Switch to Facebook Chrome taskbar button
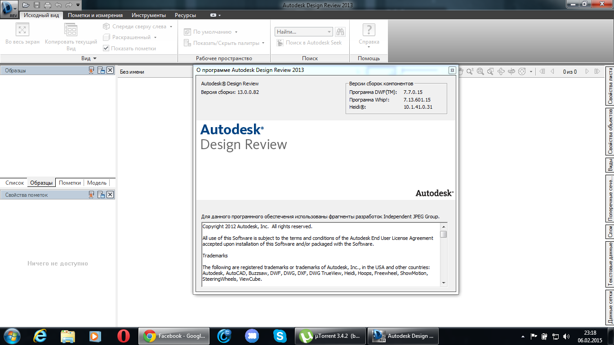The image size is (614, 345). 174,336
